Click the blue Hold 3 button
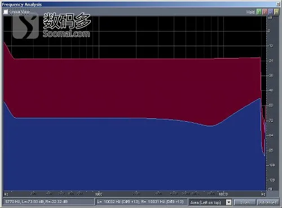The height and width of the screenshot is (208, 282). (271, 12)
